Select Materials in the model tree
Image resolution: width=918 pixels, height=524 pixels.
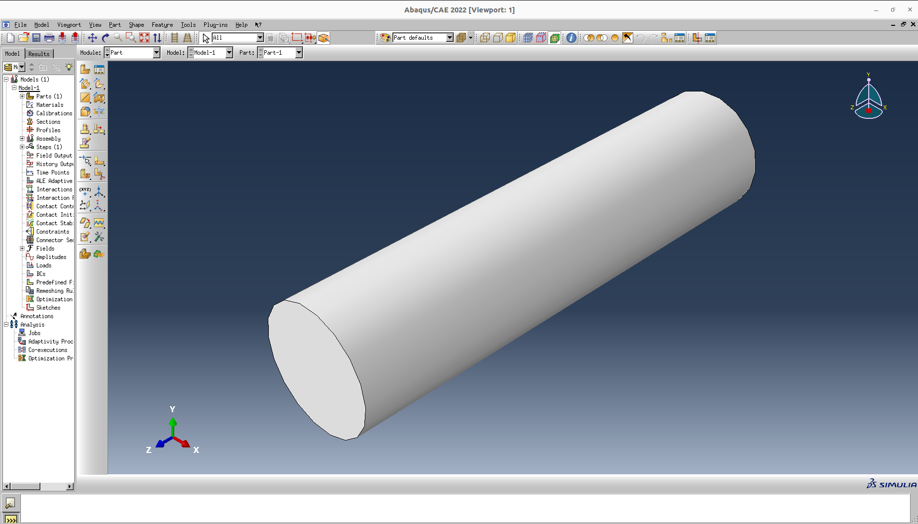click(x=48, y=104)
